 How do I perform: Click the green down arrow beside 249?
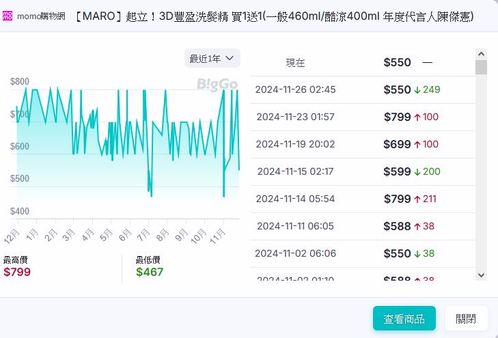(417, 90)
